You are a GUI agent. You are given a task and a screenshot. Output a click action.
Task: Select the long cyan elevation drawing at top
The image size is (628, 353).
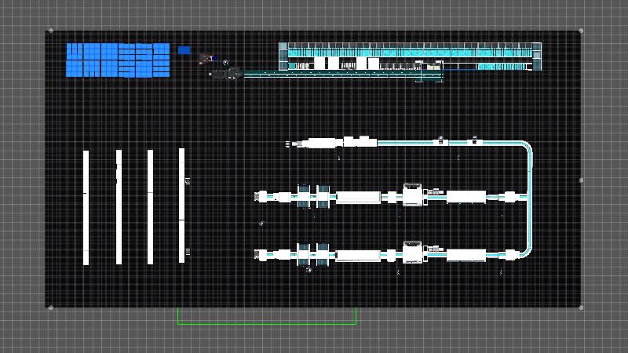point(410,56)
